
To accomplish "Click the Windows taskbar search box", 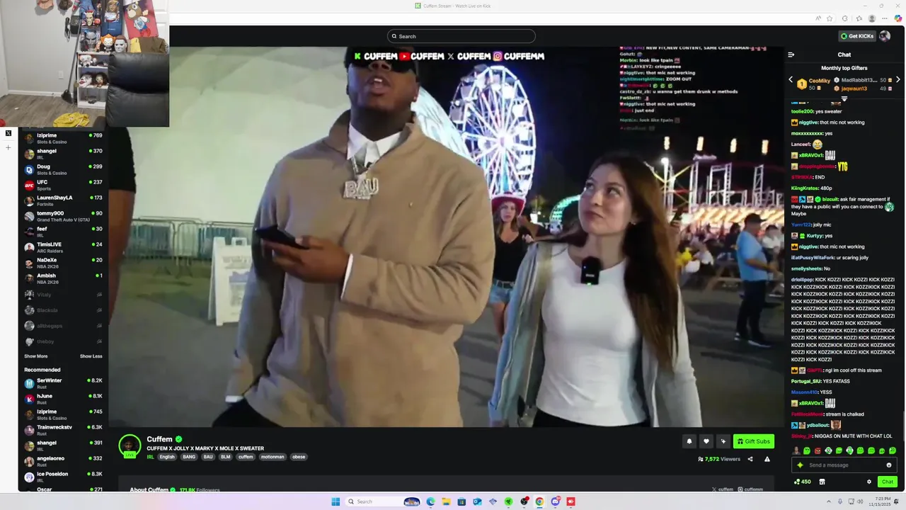I will (384, 501).
